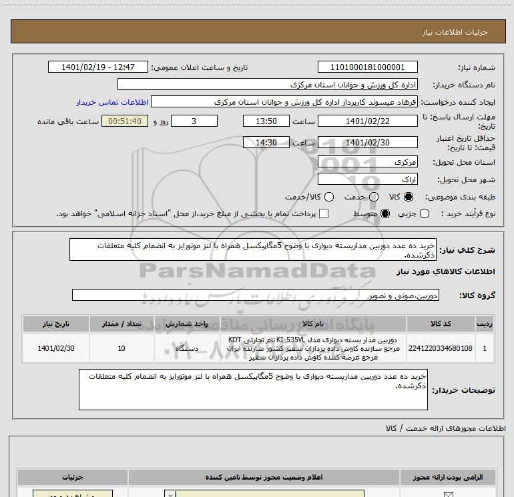514x497 pixels.
Task: Click the need date cell 1401/02/30
Action: pos(56,348)
